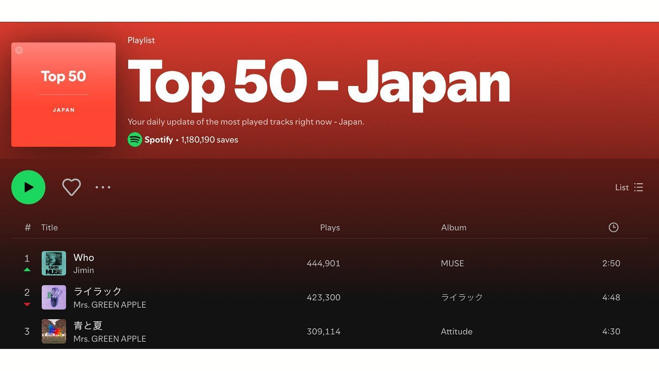Click the playlist description text
659x371 pixels.
(x=246, y=122)
